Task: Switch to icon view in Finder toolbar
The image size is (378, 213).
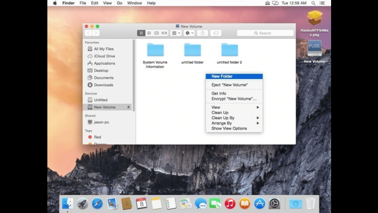Action: tap(141, 33)
